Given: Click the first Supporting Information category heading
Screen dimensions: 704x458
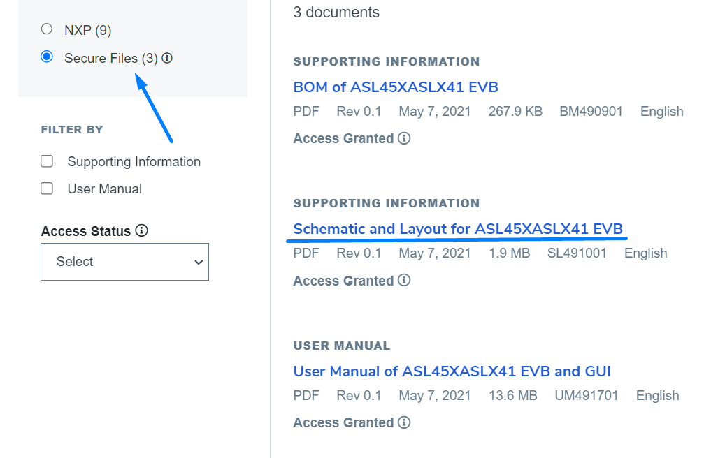Looking at the screenshot, I should (x=386, y=61).
